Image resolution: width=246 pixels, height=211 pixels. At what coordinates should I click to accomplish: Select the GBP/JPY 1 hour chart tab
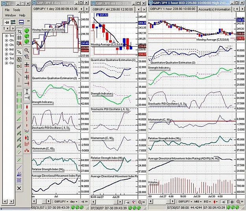172,9
